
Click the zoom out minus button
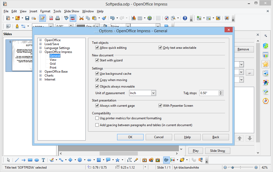coord(225,168)
